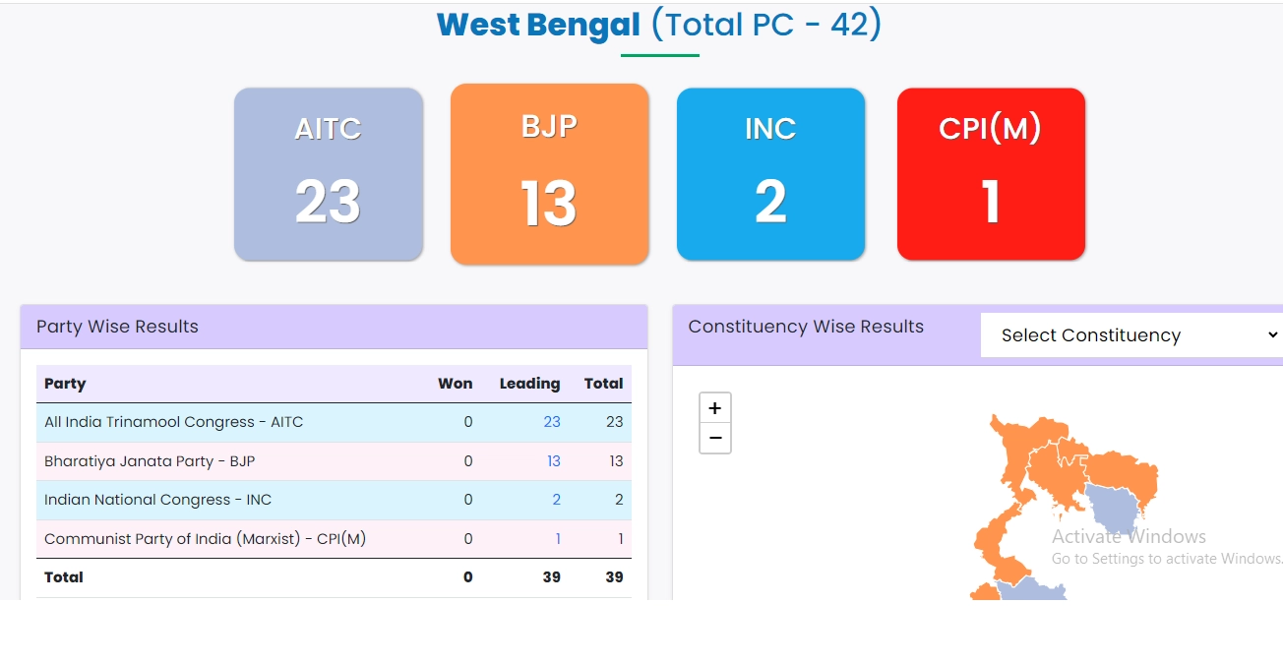
Task: Click the AITC 23 seats card
Action: coord(329,174)
